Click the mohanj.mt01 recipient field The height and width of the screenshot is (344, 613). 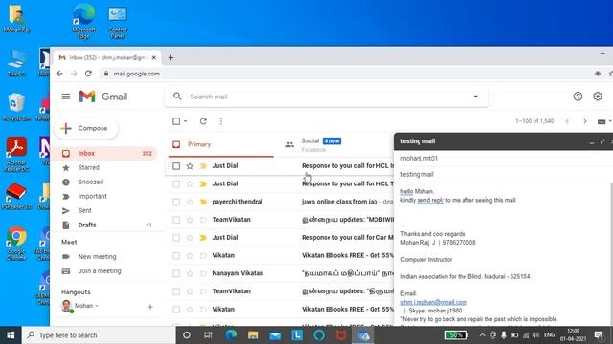[x=503, y=159]
